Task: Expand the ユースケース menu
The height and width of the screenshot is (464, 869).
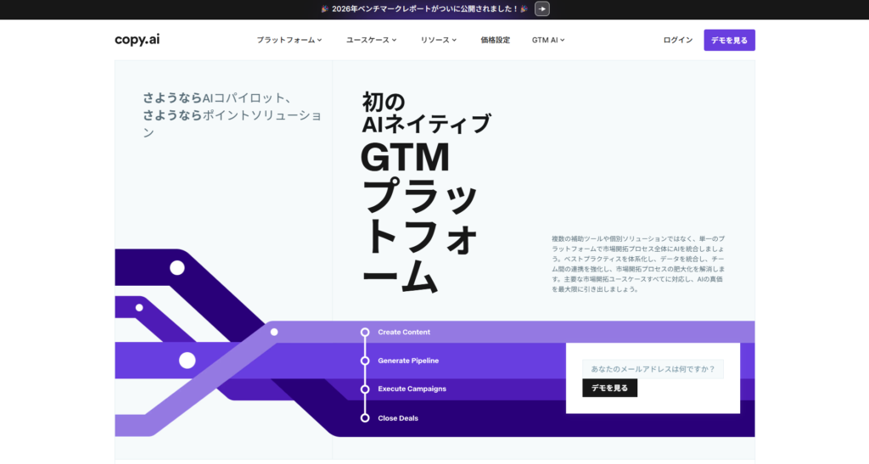Action: coord(371,40)
